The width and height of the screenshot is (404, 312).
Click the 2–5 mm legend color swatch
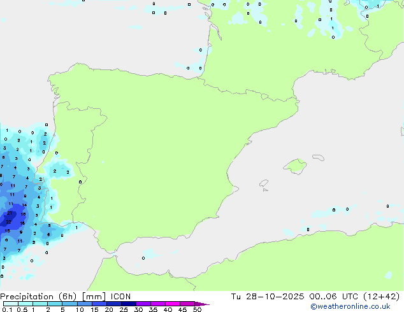(x=55, y=304)
